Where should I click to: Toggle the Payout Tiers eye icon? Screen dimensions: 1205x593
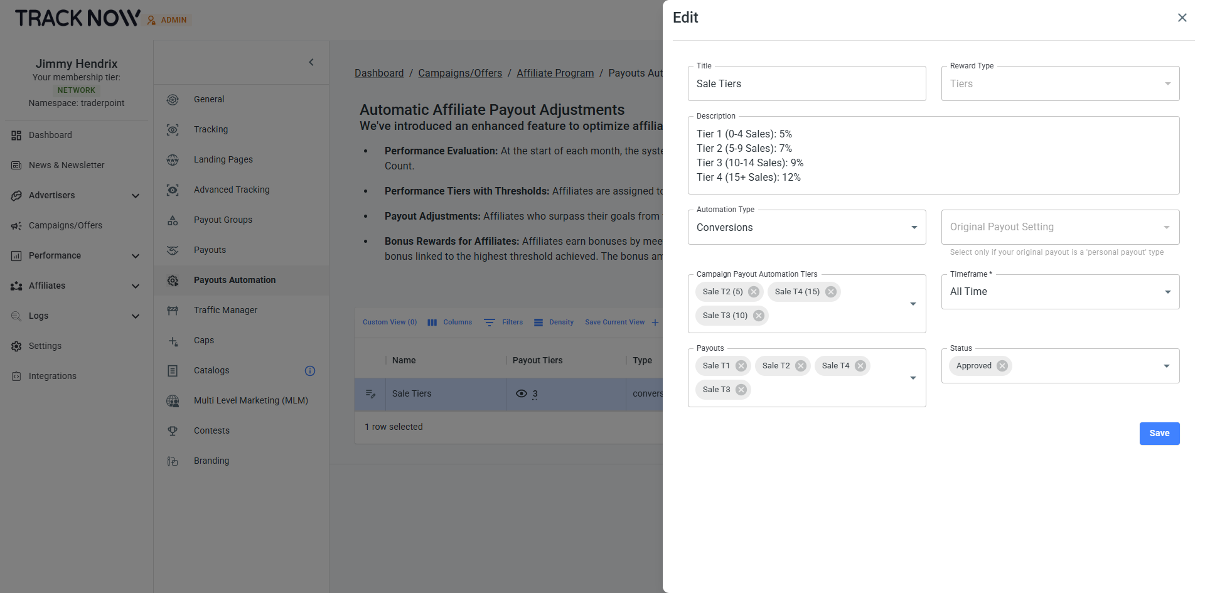pyautogui.click(x=521, y=394)
